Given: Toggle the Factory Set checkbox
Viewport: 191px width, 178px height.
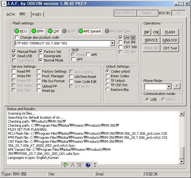Looking at the screenshot, I should 40,51.
